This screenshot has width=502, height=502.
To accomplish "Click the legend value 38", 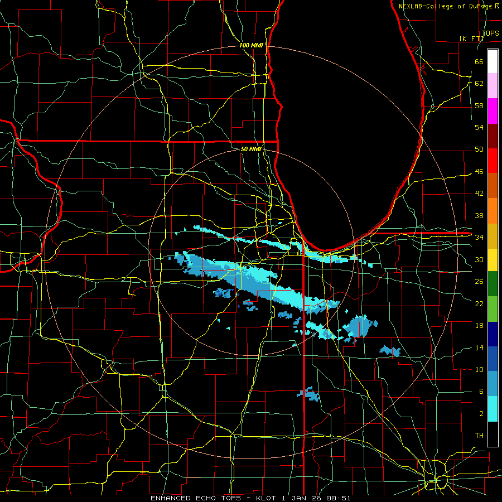I will (x=479, y=215).
